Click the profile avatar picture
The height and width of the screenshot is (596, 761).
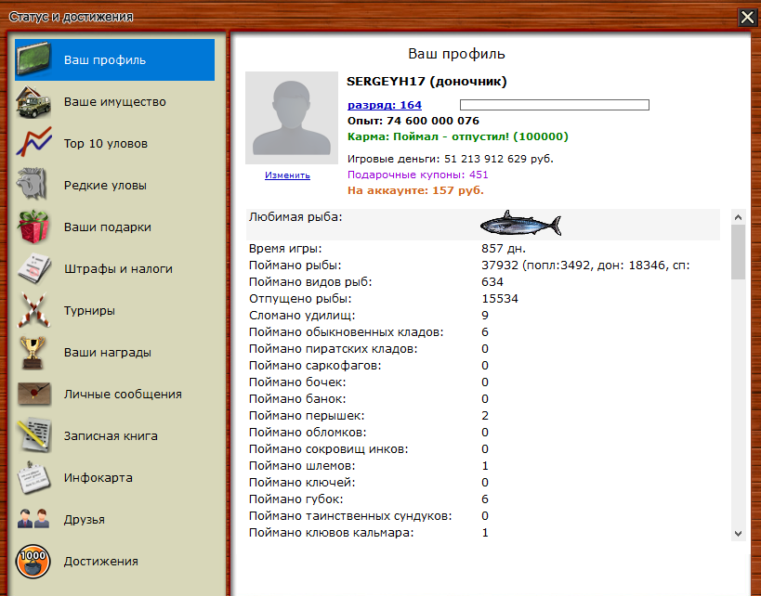[x=291, y=117]
